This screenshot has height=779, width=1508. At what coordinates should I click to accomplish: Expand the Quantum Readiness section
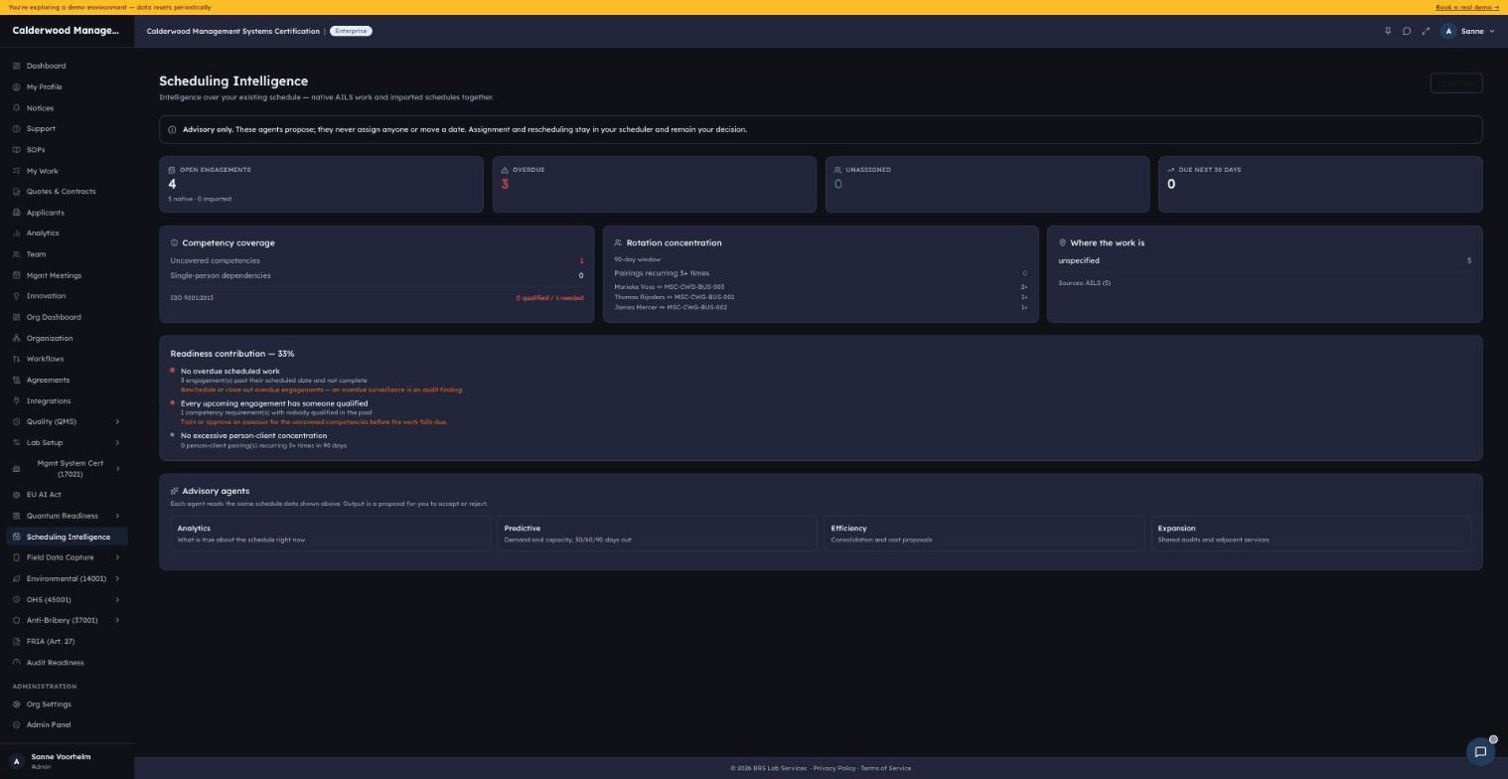pyautogui.click(x=67, y=516)
